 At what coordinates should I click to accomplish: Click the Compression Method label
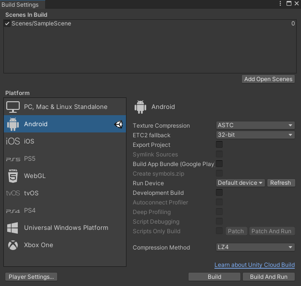[x=161, y=248]
